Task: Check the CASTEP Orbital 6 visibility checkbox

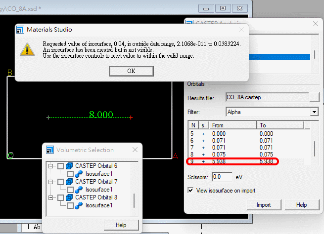Action: coord(60,166)
